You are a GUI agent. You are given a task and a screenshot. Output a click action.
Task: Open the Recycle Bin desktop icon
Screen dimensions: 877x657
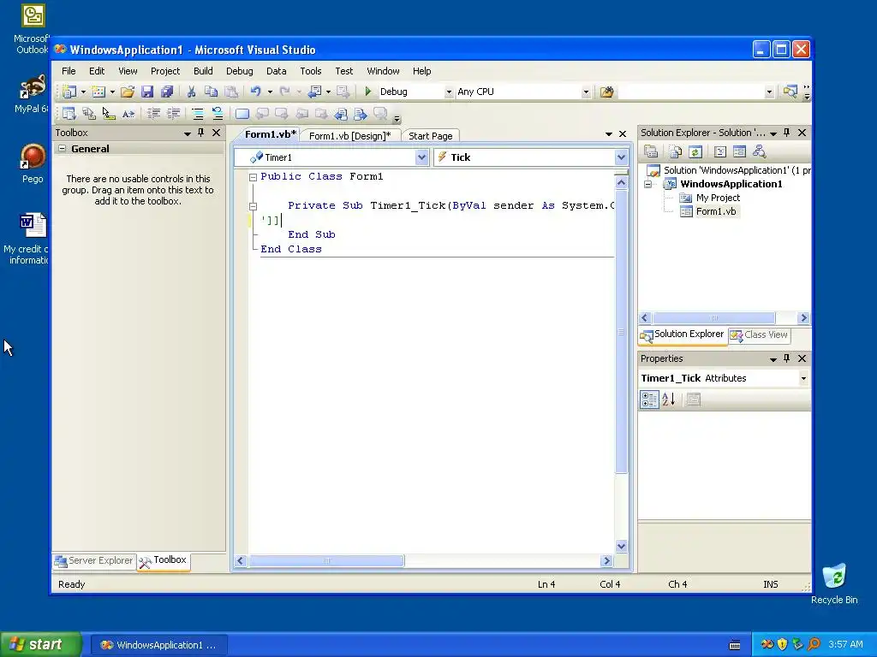point(834,583)
